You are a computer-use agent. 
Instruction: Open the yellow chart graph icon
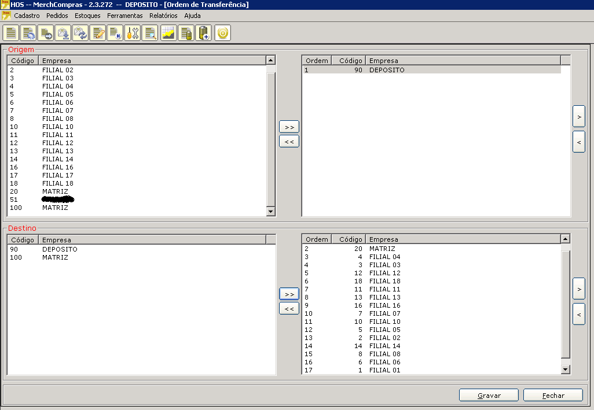pos(168,33)
